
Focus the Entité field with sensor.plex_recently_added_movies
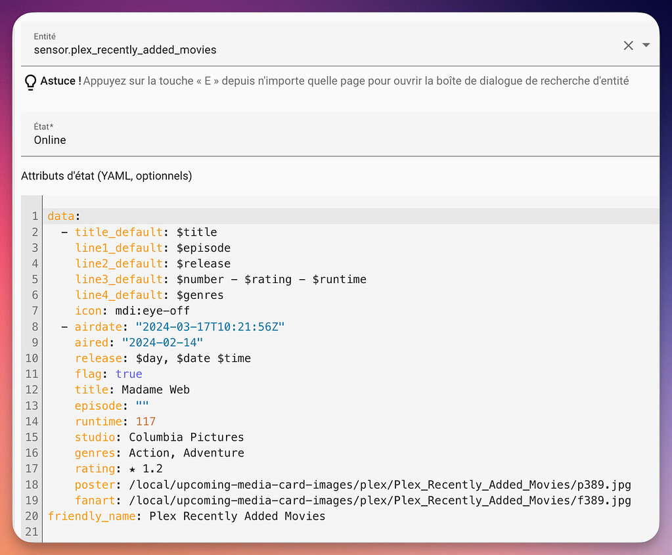pos(315,49)
